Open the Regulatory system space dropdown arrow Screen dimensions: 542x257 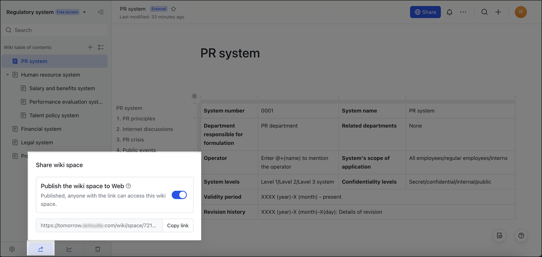(84, 12)
